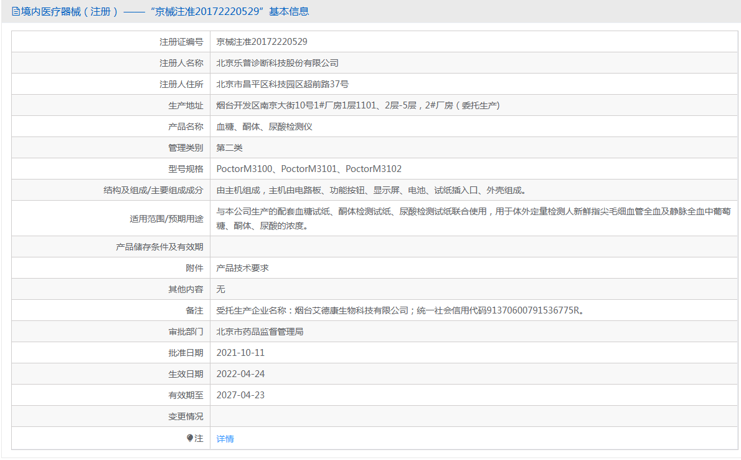The image size is (741, 460).
Task: Click the 注册人住所 row label
Action: pyautogui.click(x=181, y=84)
